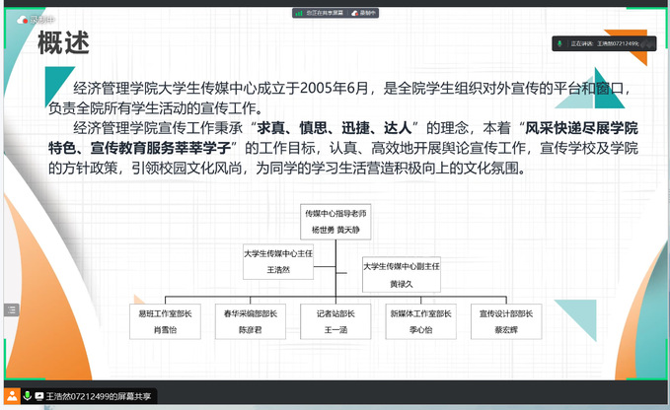Select the 宣传设计部部长 box

(505, 321)
